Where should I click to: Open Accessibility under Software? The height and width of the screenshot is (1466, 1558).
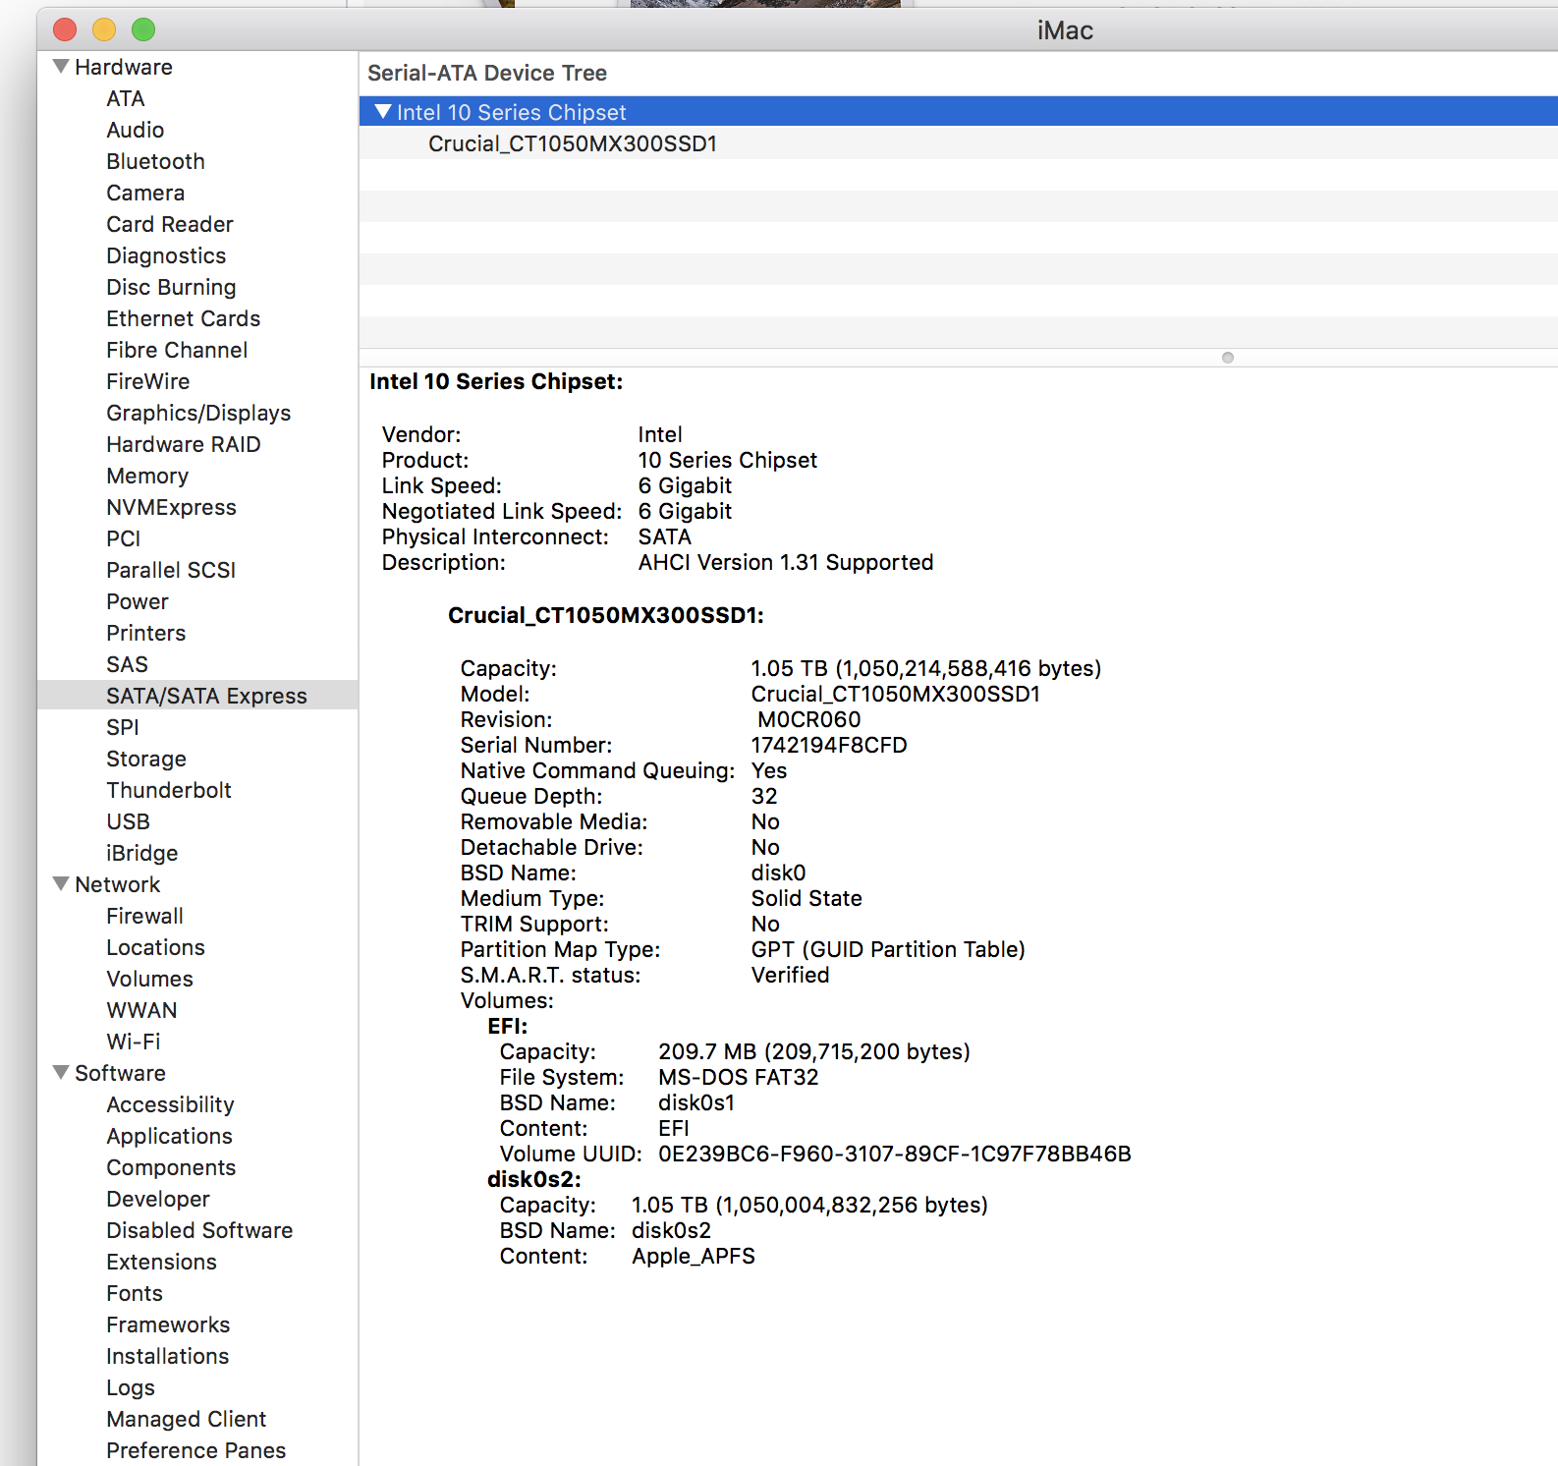[171, 1104]
